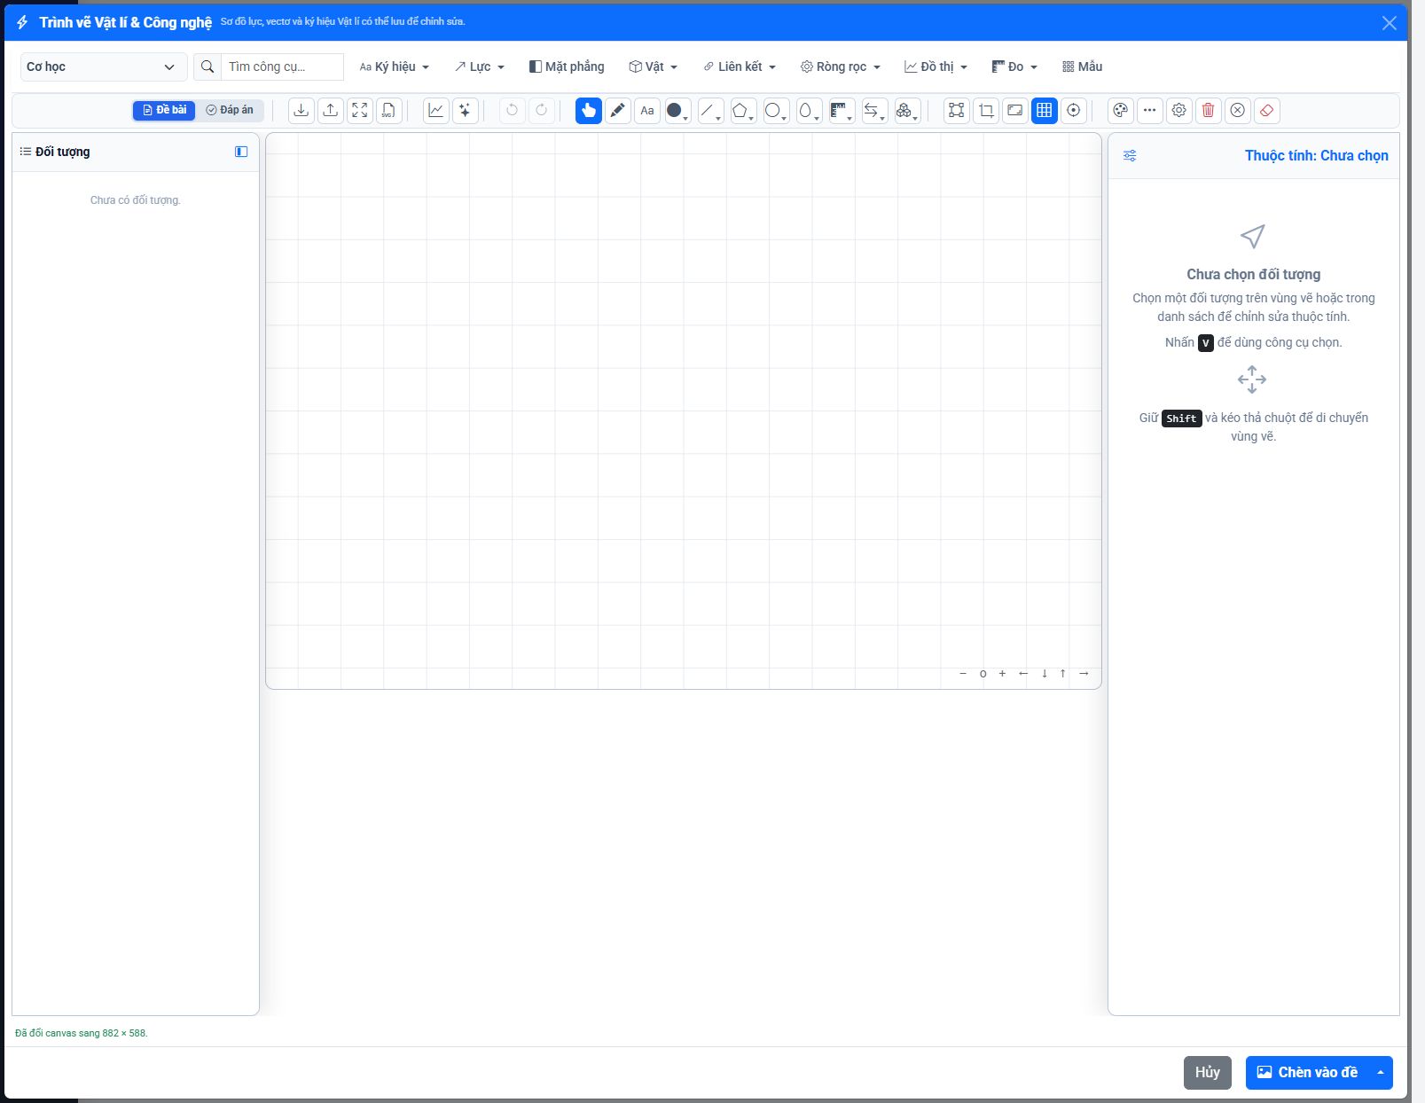
Task: Expand the ruler measurement tool dropdown
Action: pos(842,111)
